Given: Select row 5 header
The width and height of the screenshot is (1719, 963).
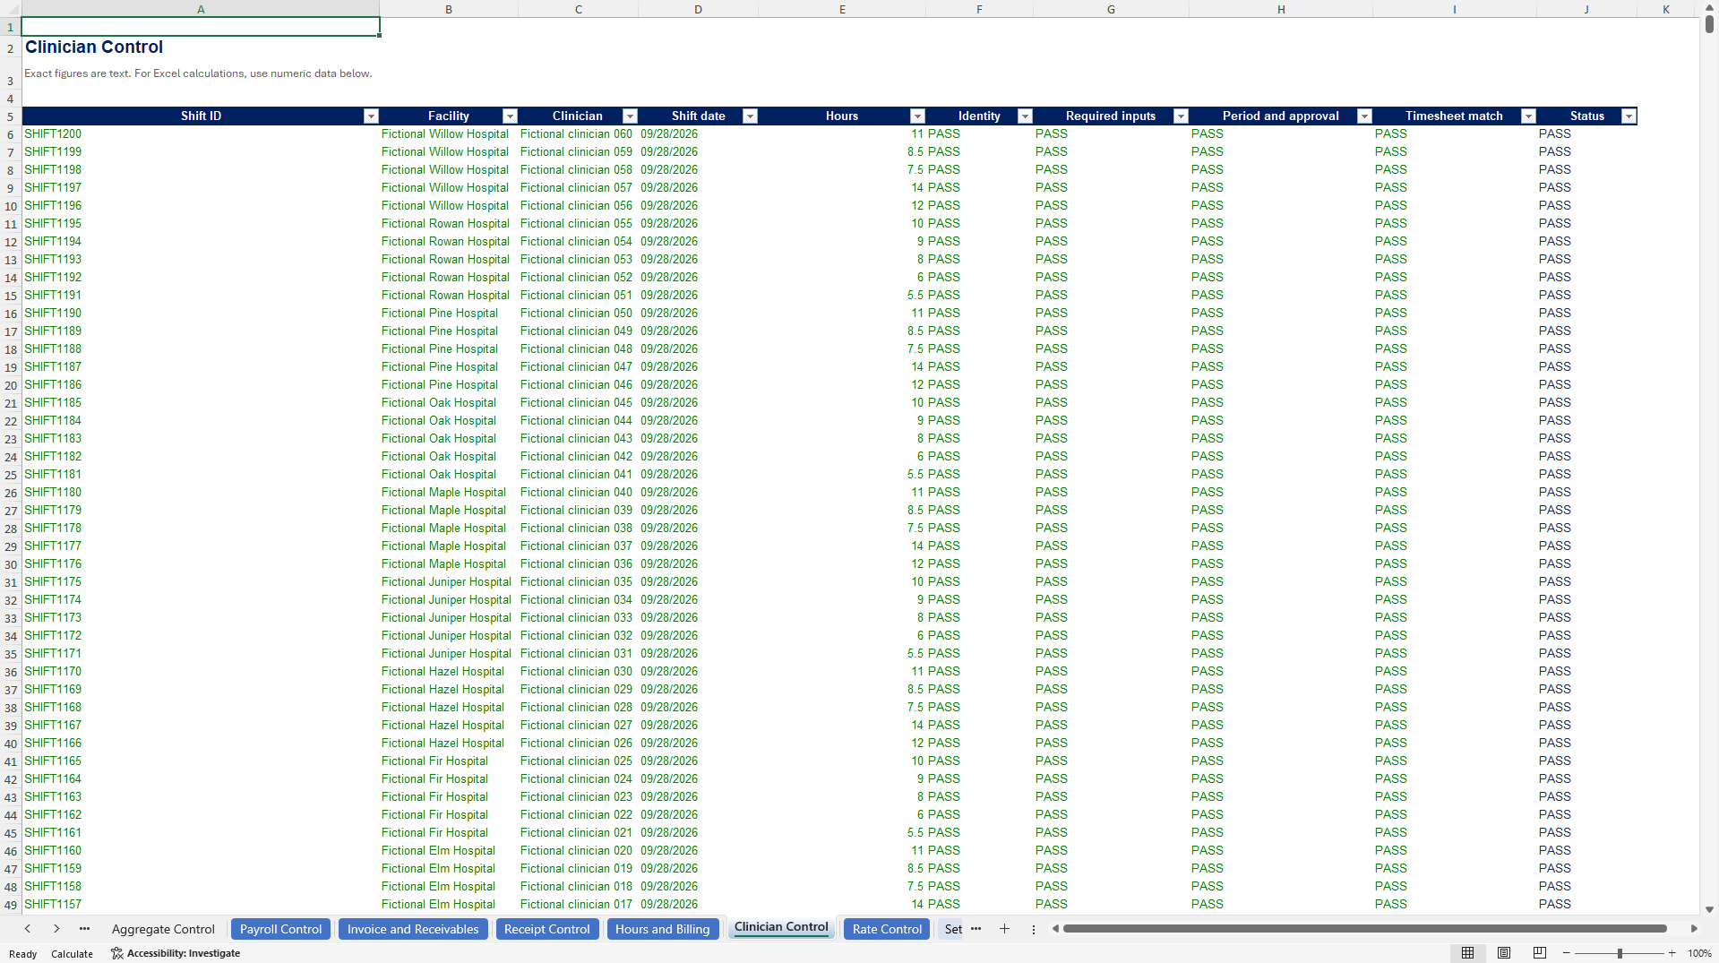Looking at the screenshot, I should coord(11,116).
